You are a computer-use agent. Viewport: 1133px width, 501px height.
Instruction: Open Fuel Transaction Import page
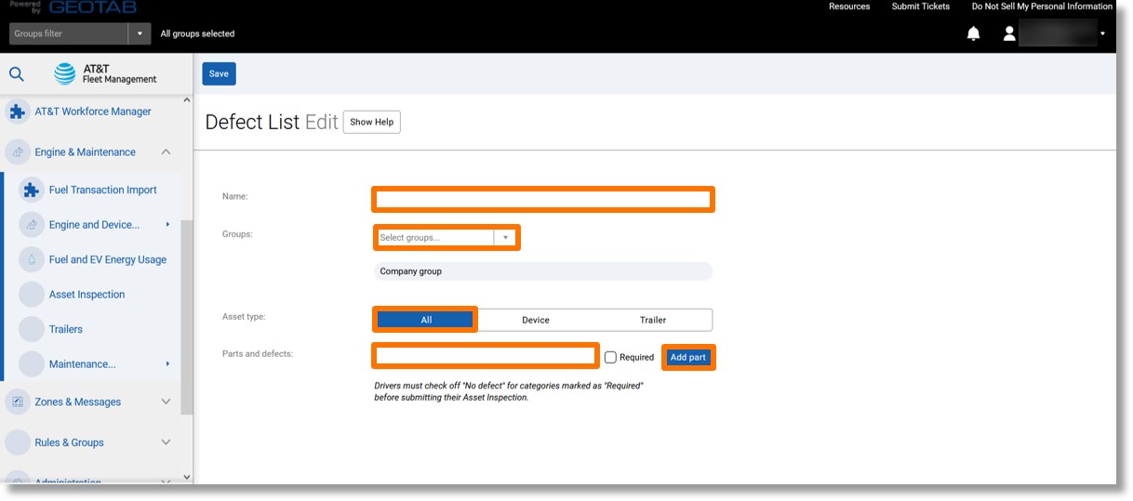point(103,190)
